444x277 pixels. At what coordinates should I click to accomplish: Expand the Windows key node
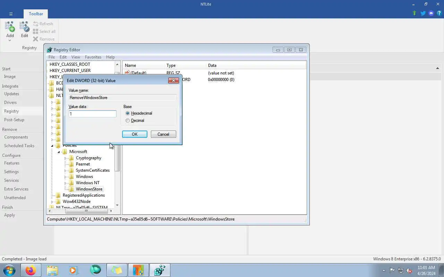tap(65, 177)
